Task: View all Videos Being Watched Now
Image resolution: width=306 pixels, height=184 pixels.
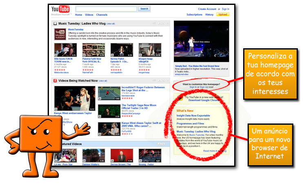Action: (x=103, y=81)
